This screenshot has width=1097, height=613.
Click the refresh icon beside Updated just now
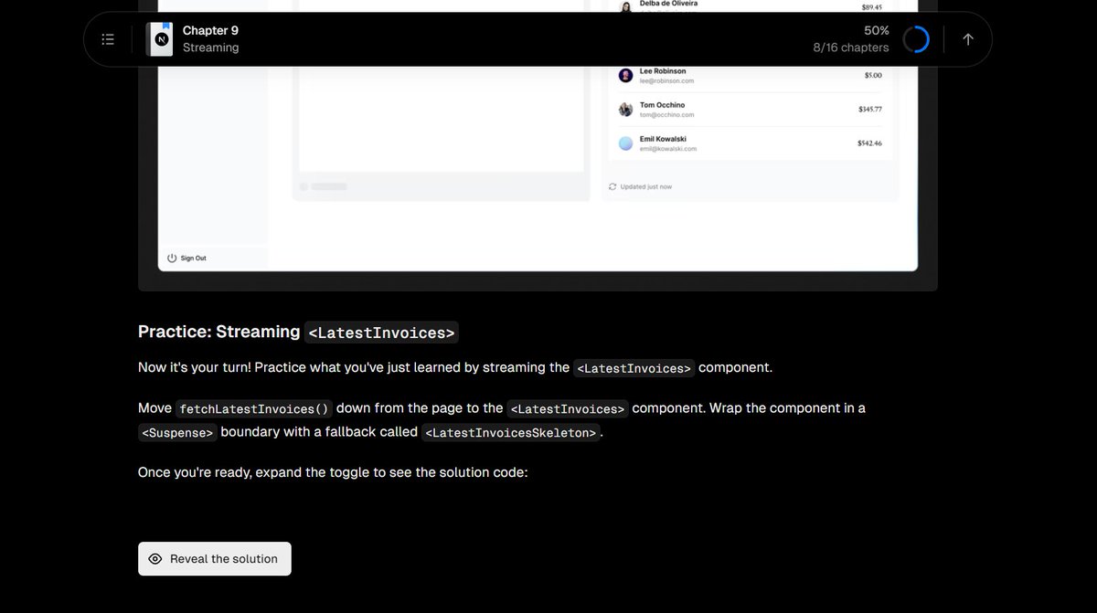tap(612, 186)
